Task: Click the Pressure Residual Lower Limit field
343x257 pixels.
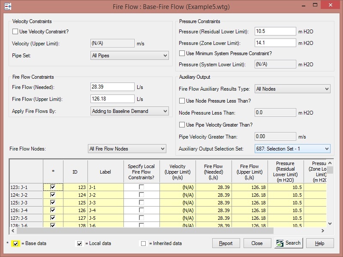Action: click(x=275, y=31)
